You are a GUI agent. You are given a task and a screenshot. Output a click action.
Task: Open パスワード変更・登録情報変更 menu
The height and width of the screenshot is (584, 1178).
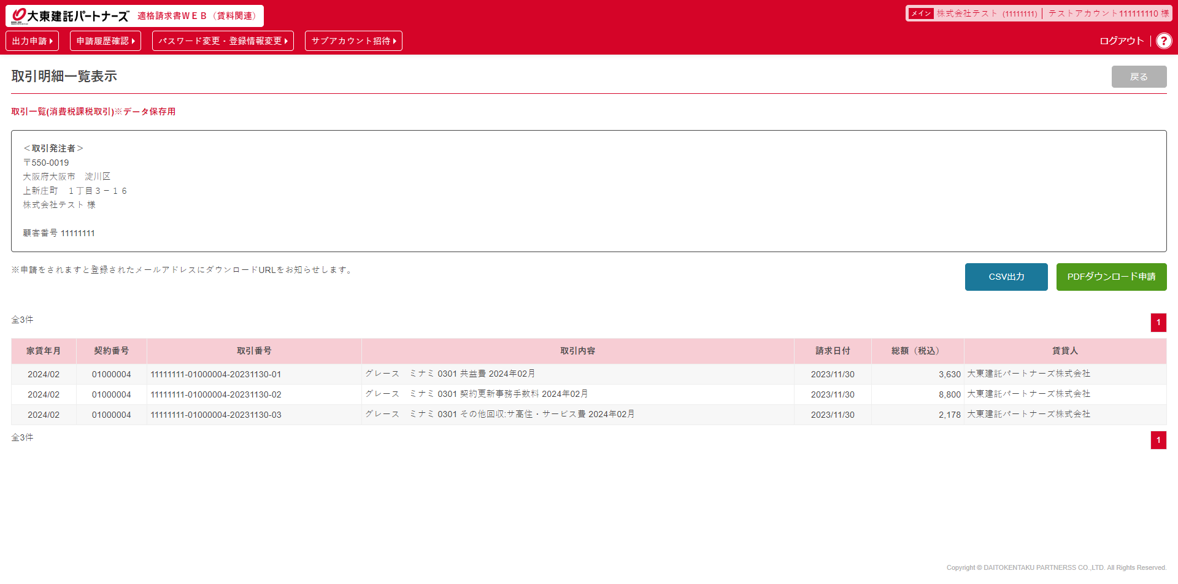(x=223, y=41)
